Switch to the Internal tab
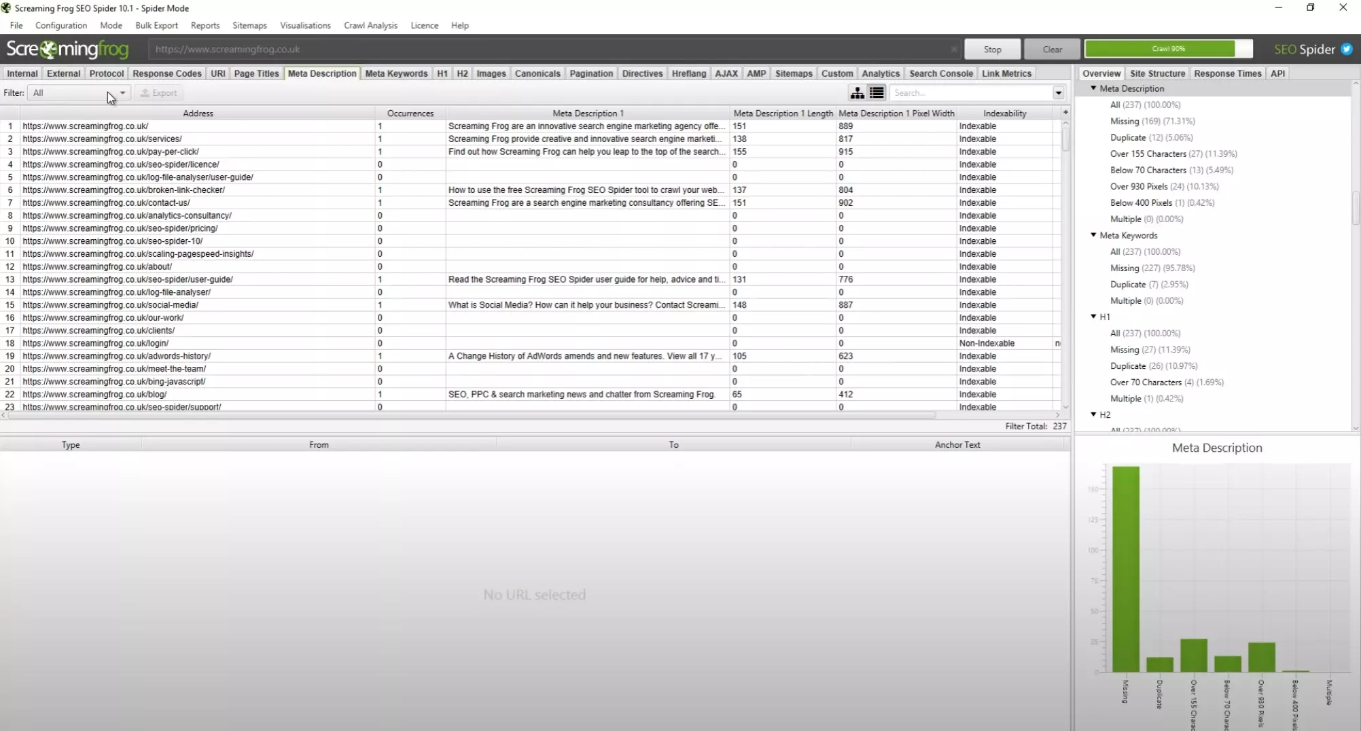1361x731 pixels. pyautogui.click(x=22, y=73)
